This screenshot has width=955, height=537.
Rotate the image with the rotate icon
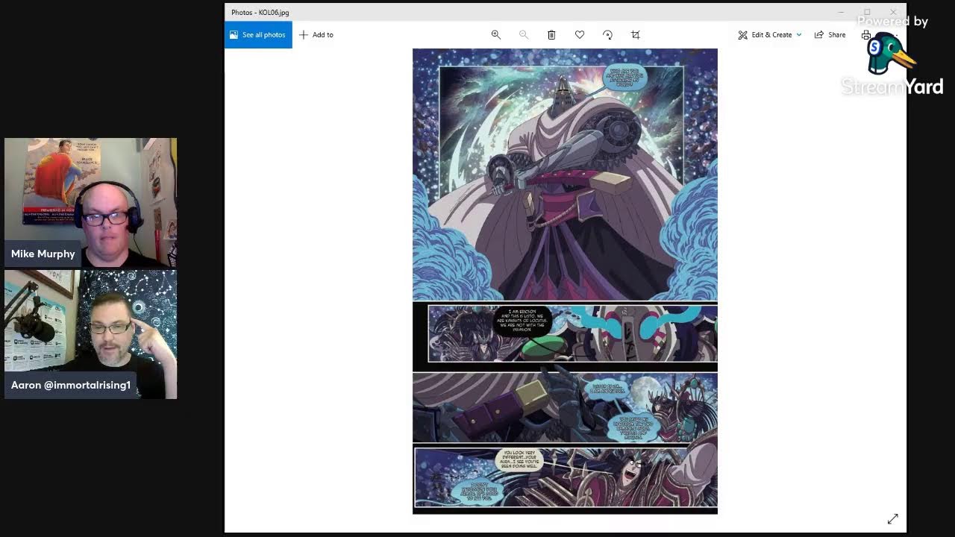tap(607, 35)
